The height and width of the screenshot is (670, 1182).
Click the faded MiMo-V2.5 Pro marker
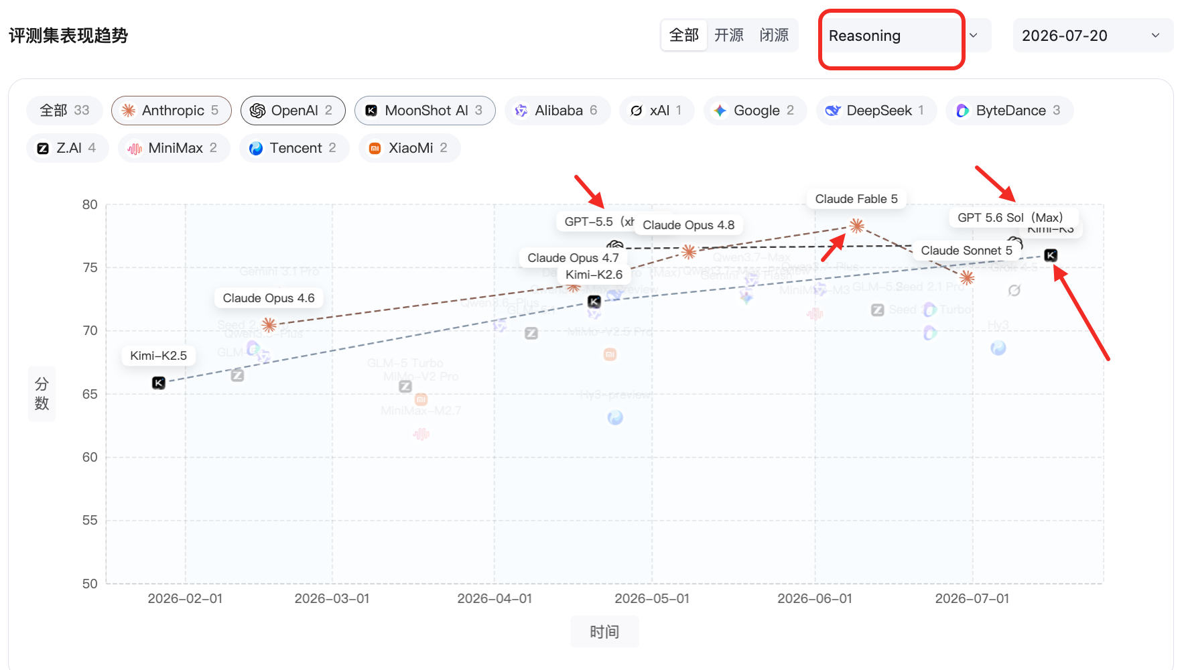(610, 354)
